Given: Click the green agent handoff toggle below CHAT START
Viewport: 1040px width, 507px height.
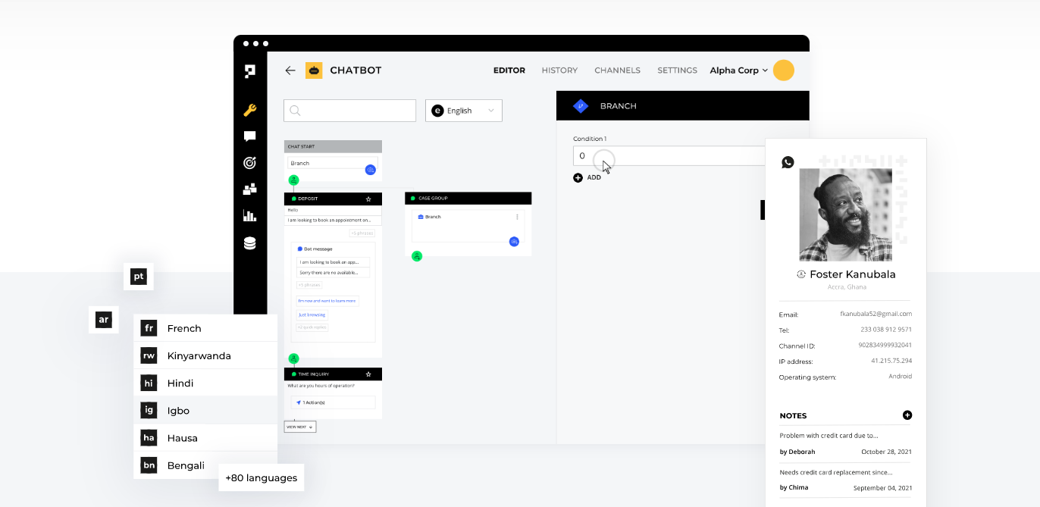Looking at the screenshot, I should pos(294,180).
